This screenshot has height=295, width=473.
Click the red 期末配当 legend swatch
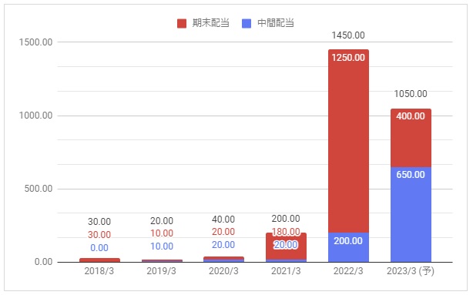click(x=182, y=24)
